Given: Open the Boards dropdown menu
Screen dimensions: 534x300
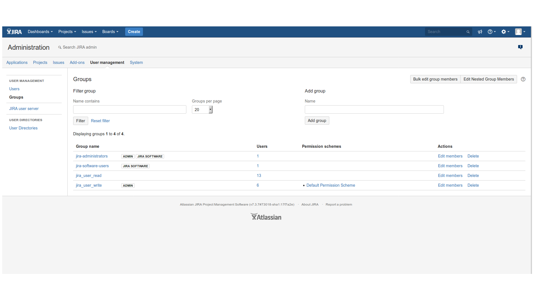Looking at the screenshot, I should click(110, 32).
